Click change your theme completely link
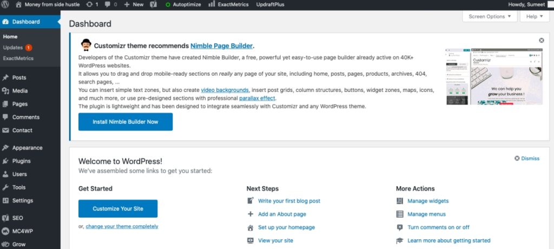The height and width of the screenshot is (249, 554). 122,226
